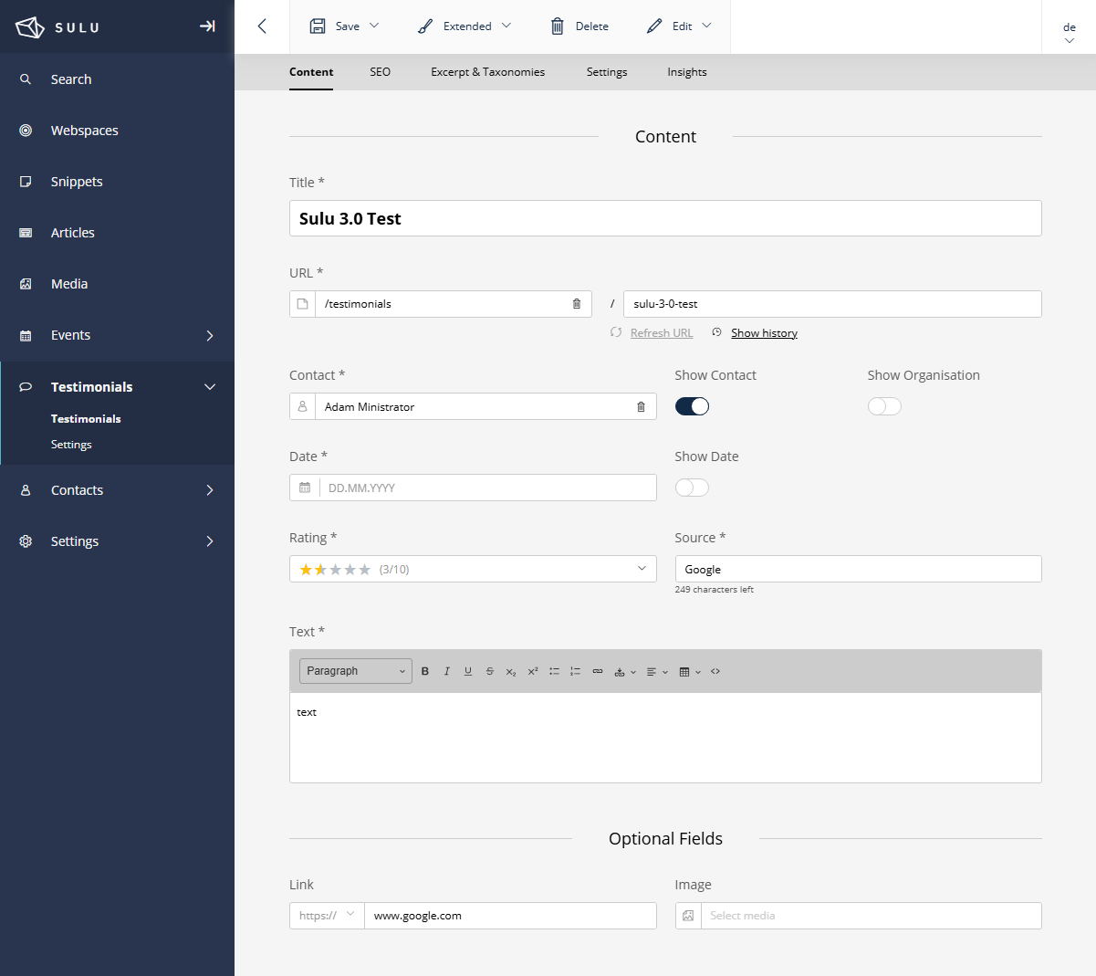Disable the Show Contact toggle

pyautogui.click(x=692, y=406)
